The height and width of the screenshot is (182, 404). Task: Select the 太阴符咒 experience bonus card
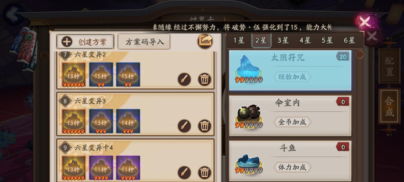(x=290, y=71)
